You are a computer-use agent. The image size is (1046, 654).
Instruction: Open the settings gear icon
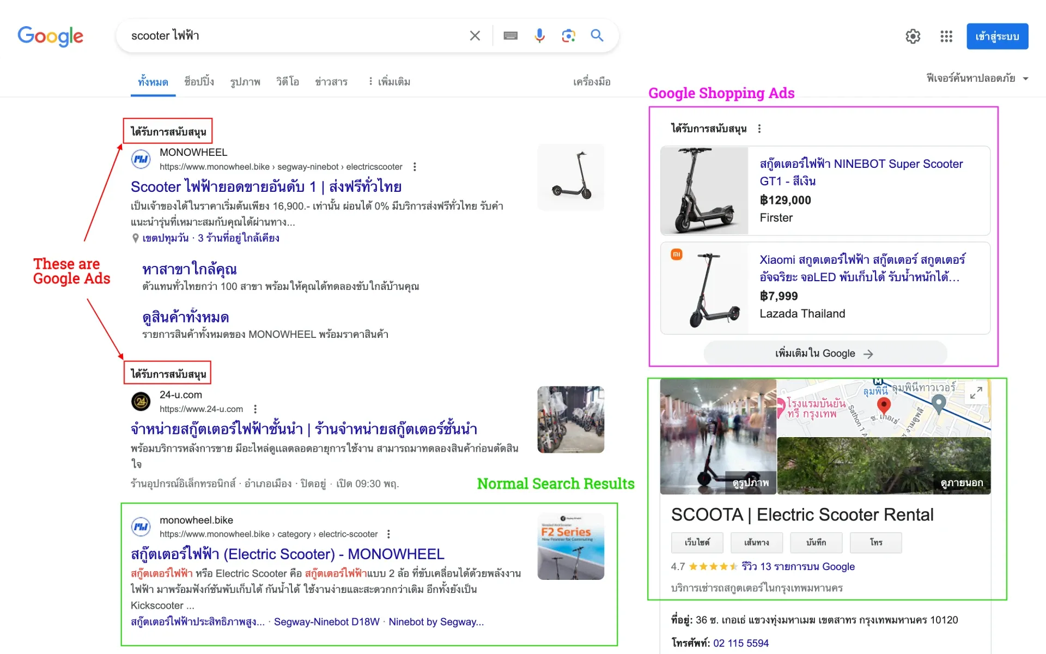click(913, 37)
